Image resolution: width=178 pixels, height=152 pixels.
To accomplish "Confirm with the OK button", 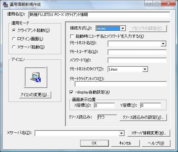I will click(94, 143).
